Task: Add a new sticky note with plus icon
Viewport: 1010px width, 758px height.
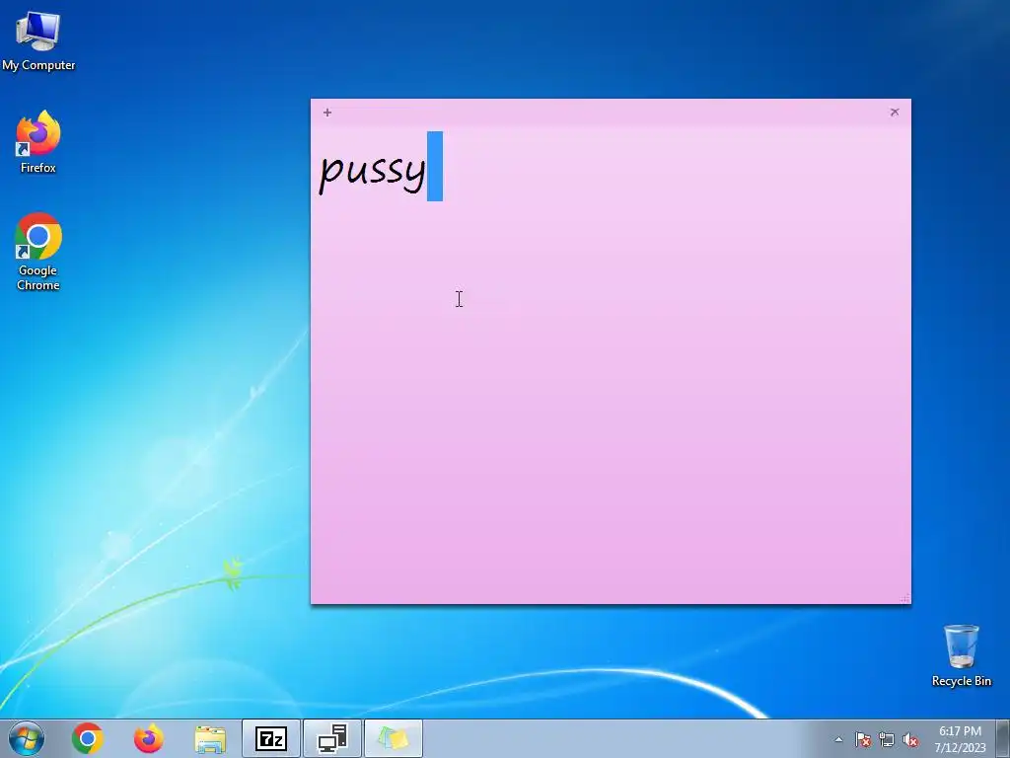Action: coord(327,113)
